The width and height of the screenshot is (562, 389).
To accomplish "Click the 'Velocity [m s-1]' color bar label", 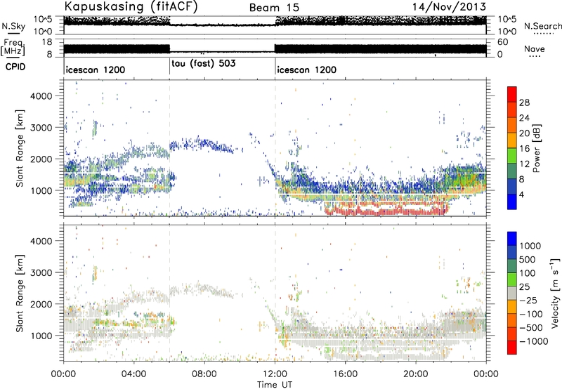I will click(555, 293).
